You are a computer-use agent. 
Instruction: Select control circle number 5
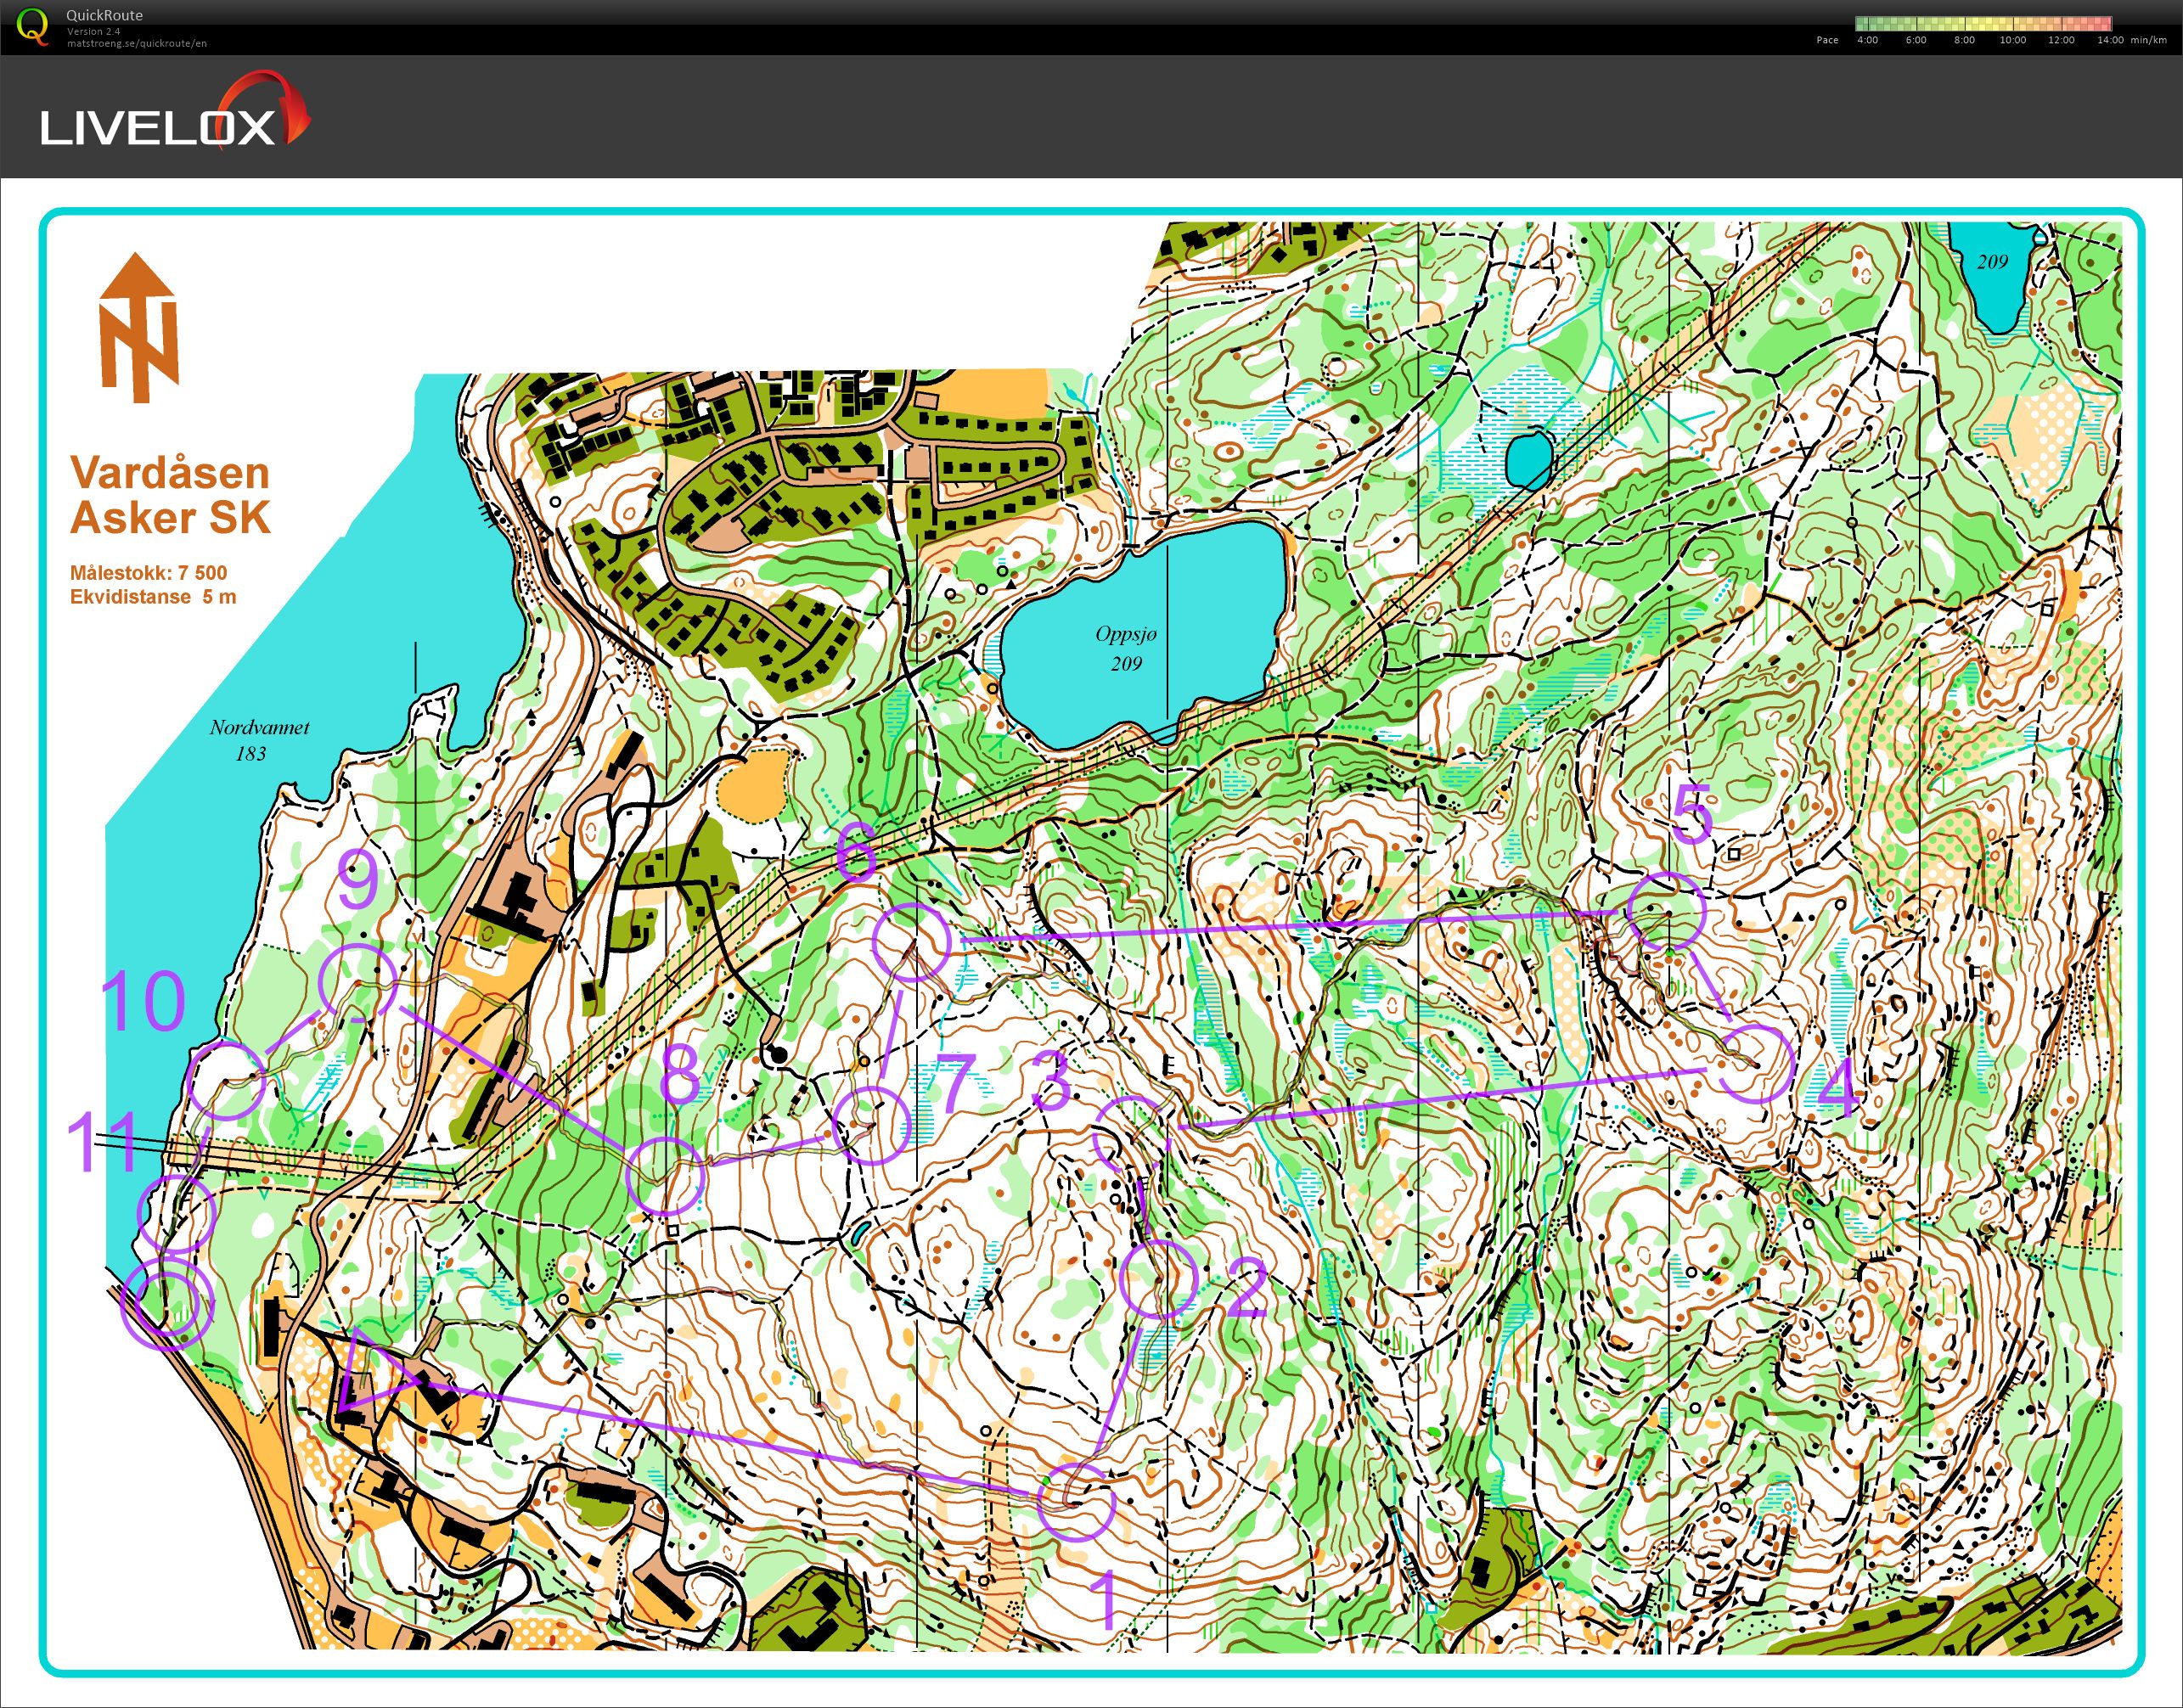(x=1666, y=911)
